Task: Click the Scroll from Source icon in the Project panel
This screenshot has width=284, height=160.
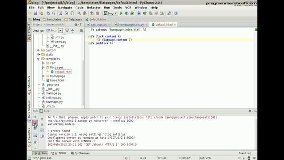Action: [x=67, y=31]
